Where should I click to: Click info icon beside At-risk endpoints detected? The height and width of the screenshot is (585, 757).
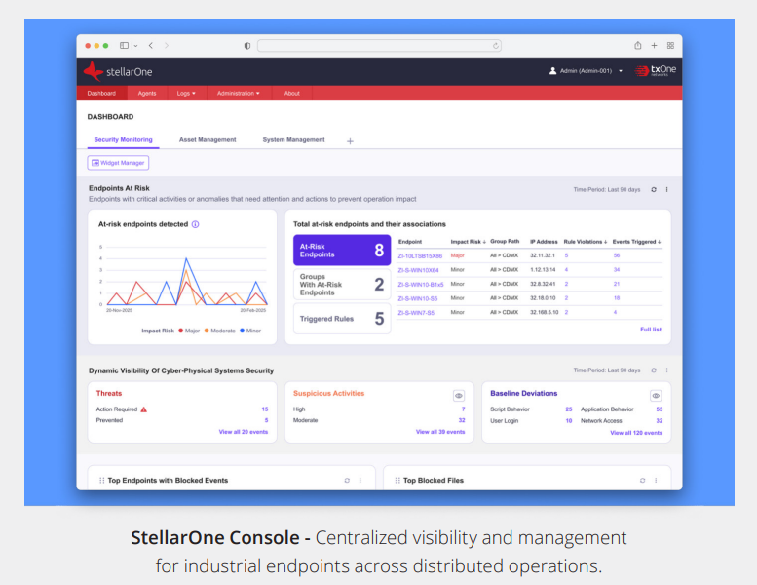[195, 224]
